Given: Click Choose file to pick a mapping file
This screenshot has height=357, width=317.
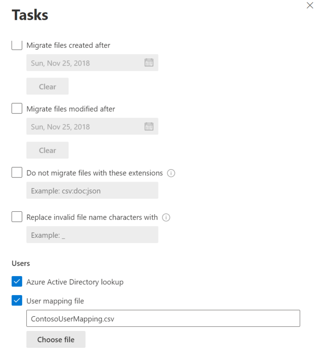Looking at the screenshot, I should pos(56,339).
